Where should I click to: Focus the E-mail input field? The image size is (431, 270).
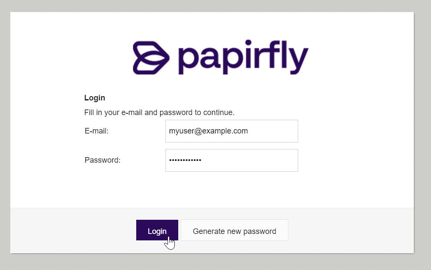tap(232, 131)
